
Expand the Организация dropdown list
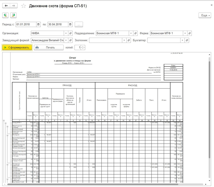(x=66, y=33)
